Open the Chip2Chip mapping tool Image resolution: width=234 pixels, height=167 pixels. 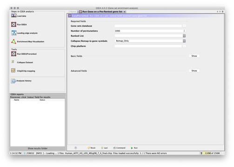[x=23, y=71]
